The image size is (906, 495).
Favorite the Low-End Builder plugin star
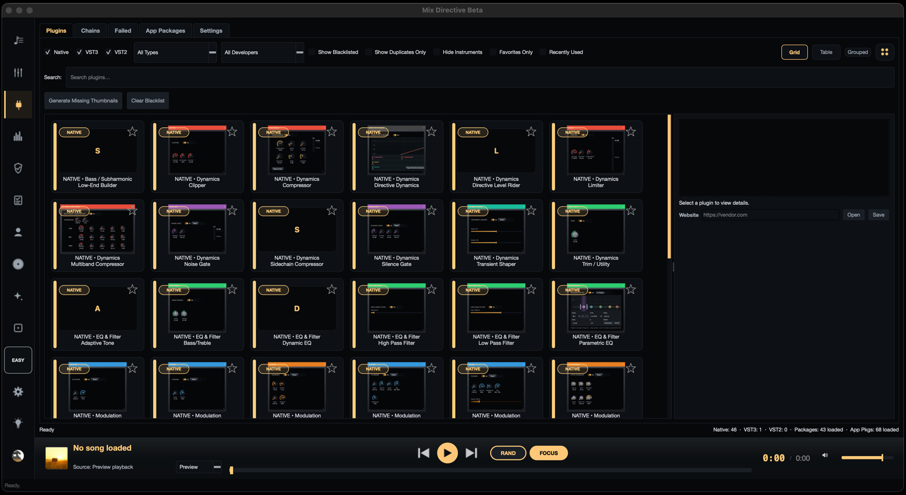[x=132, y=132]
